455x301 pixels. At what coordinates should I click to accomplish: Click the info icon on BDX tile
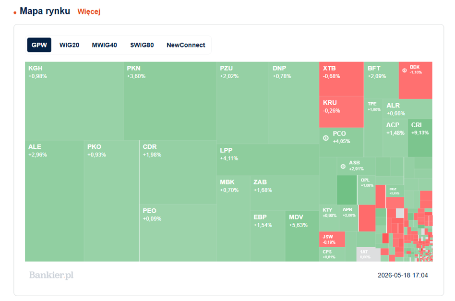point(404,70)
